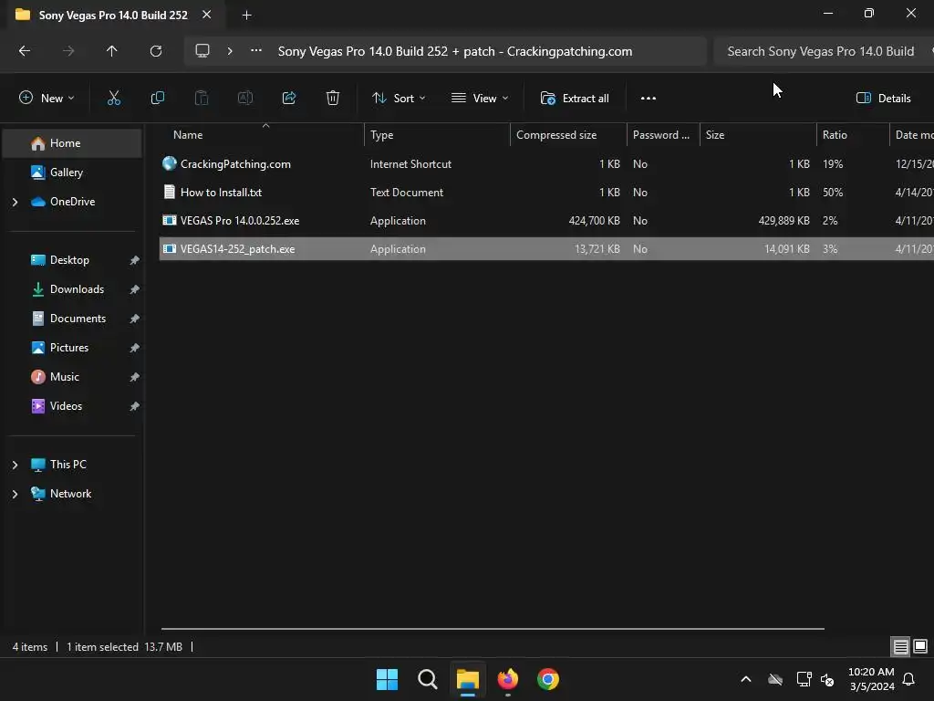Unpin the Desktop quick access pin
934x701 pixels.
[x=135, y=260]
